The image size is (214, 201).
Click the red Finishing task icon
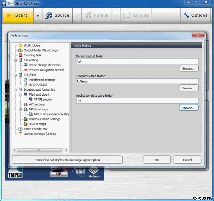[20, 55]
